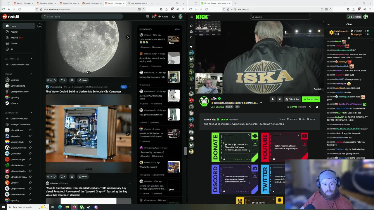Expand xQc stream title chevron

[261, 103]
